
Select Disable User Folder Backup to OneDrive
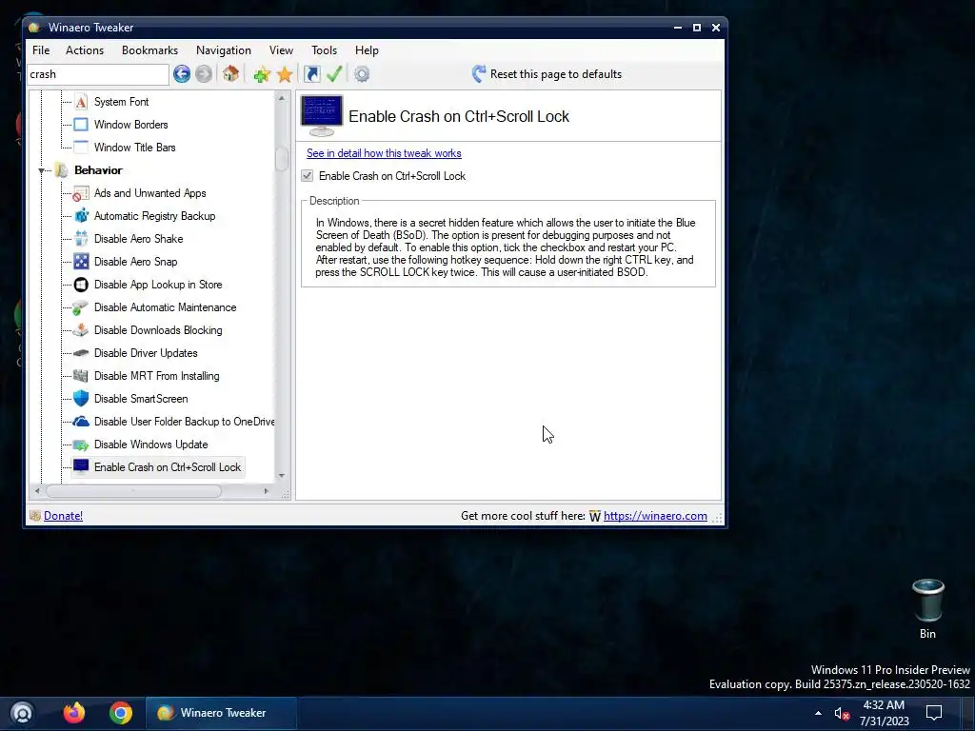point(184,422)
